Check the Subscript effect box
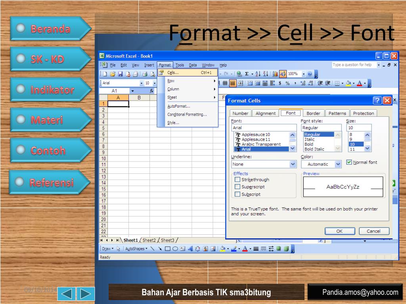Viewport: 406px width, 304px height. coord(237,194)
